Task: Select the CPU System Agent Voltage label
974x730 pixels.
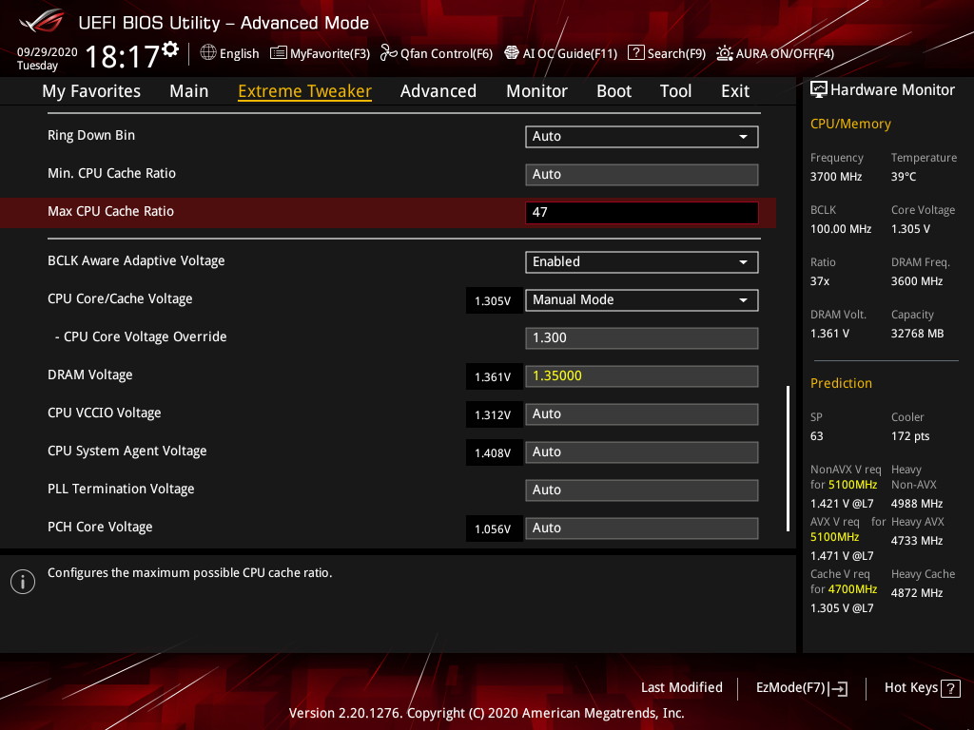Action: click(127, 451)
